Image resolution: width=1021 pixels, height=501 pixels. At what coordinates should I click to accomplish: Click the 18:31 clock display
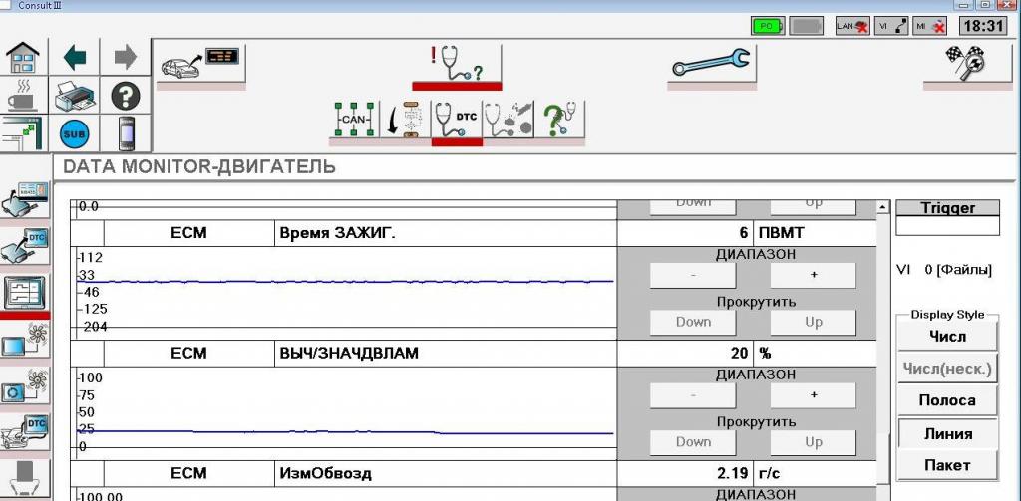[x=984, y=26]
